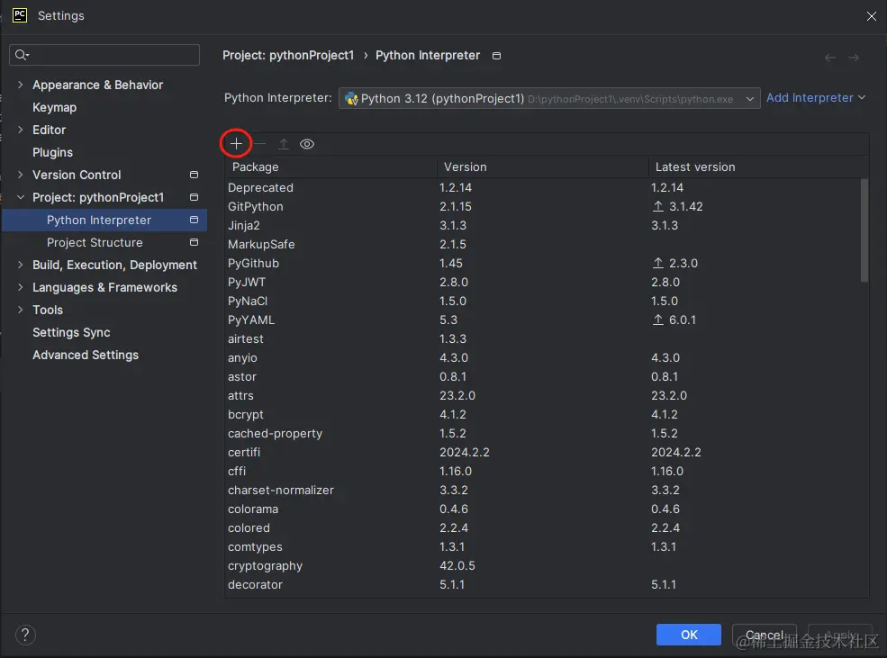The height and width of the screenshot is (658, 887).
Task: Sort by Package column header
Action: (330, 167)
